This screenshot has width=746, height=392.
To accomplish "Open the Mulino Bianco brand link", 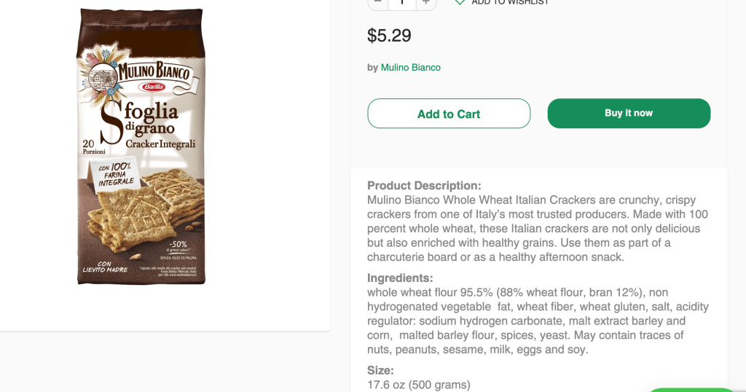I will 410,67.
